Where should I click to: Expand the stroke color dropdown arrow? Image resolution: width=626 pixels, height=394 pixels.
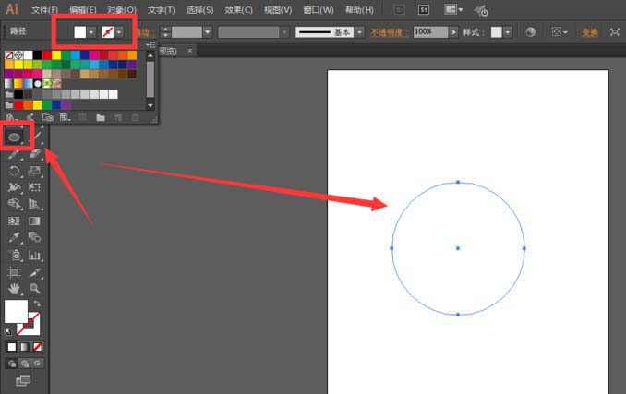tap(119, 32)
